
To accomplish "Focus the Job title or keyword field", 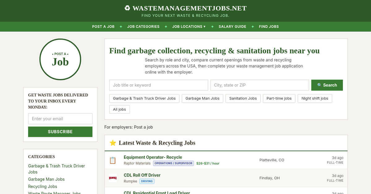I will [x=159, y=85].
